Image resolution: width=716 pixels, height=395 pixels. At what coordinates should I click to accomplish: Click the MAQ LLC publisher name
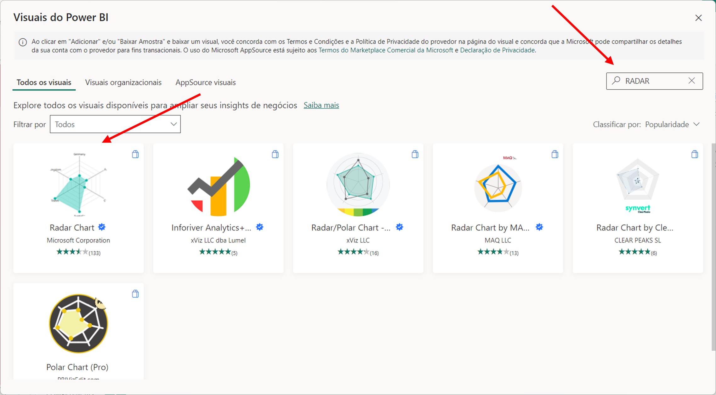pos(498,240)
